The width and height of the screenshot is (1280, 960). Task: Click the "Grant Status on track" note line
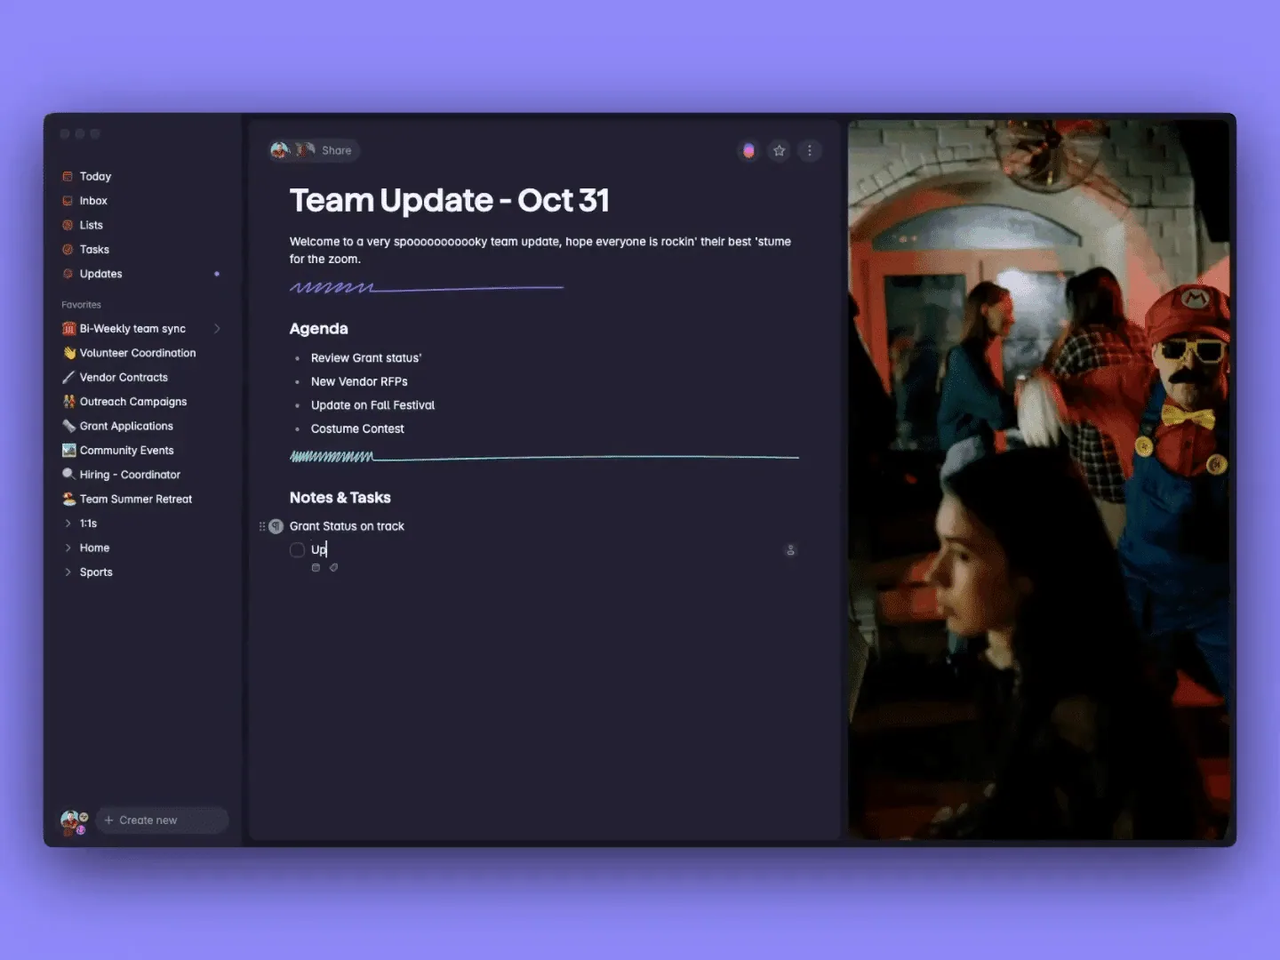347,526
